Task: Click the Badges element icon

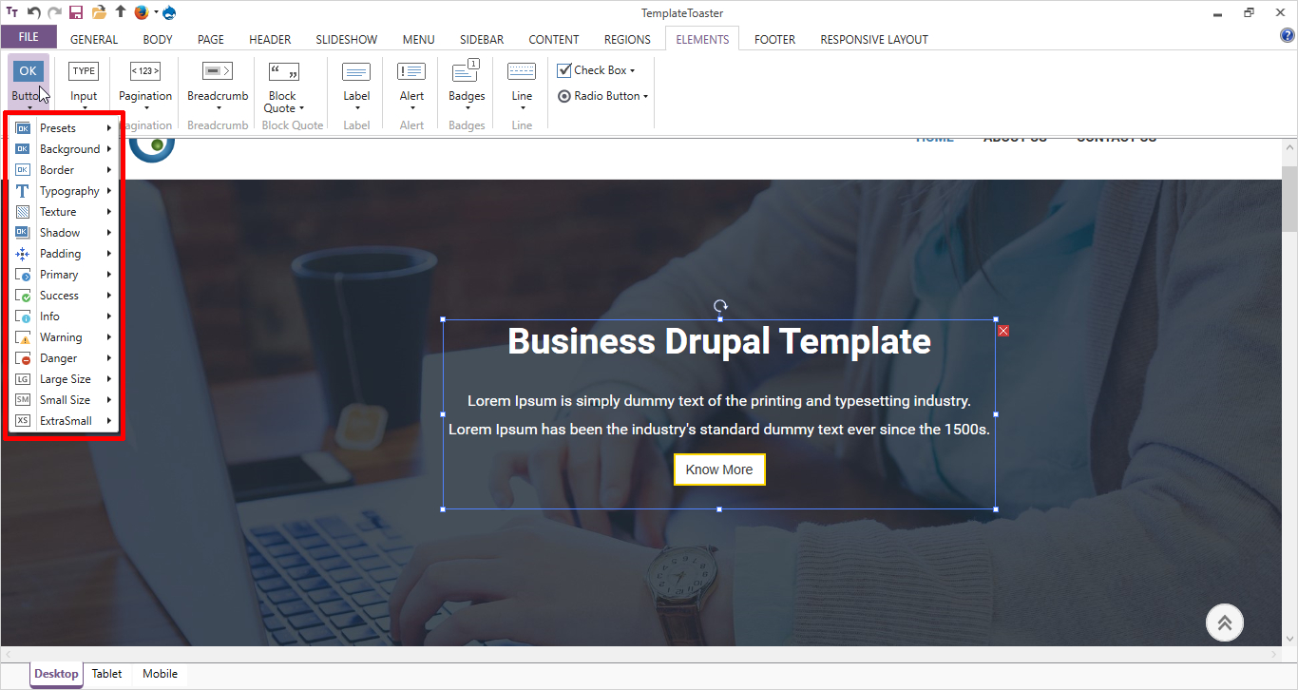Action: [x=467, y=71]
